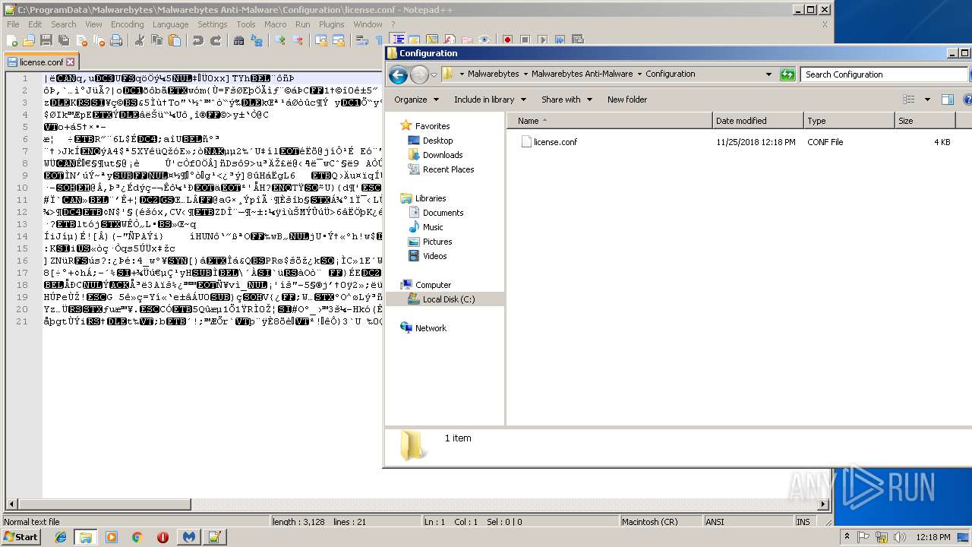Click the New folder button
The height and width of the screenshot is (547, 972).
coord(627,100)
